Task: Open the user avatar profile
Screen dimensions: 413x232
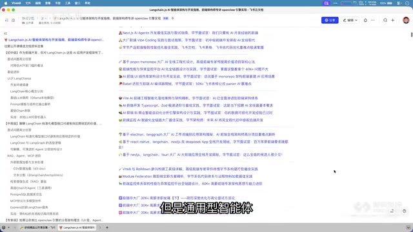Action: pos(406,20)
